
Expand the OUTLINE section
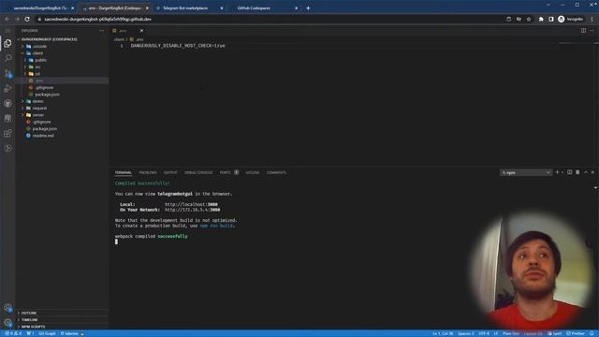pos(29,313)
